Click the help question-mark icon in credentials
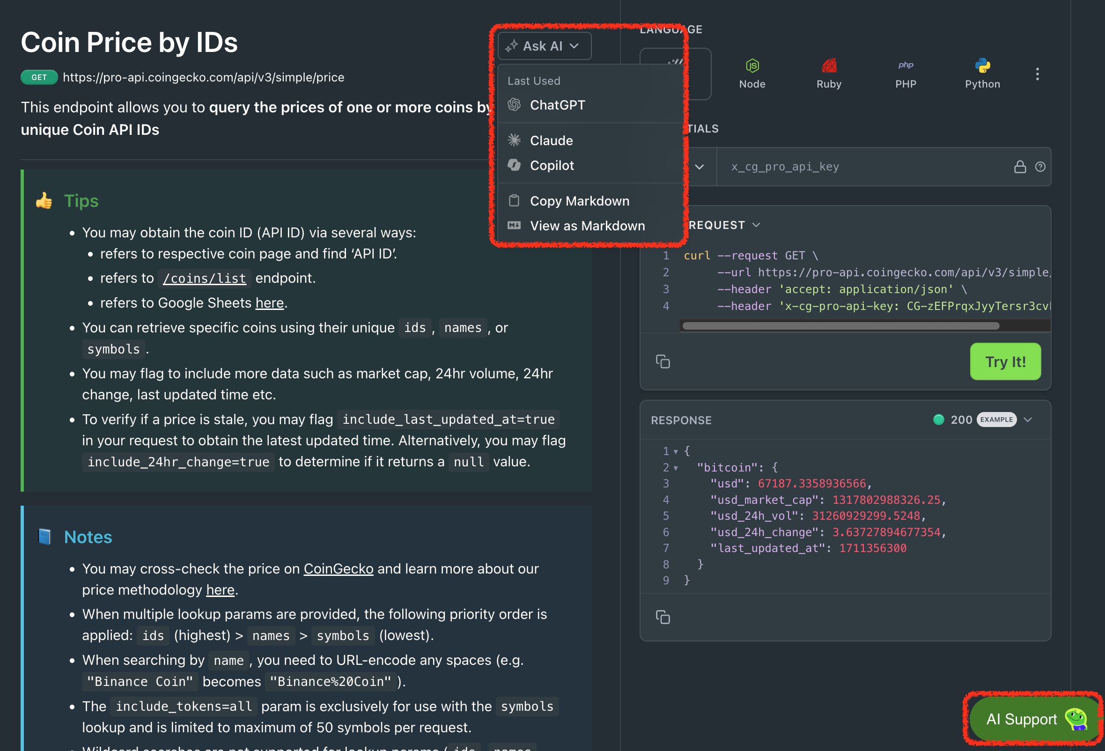 click(1040, 167)
